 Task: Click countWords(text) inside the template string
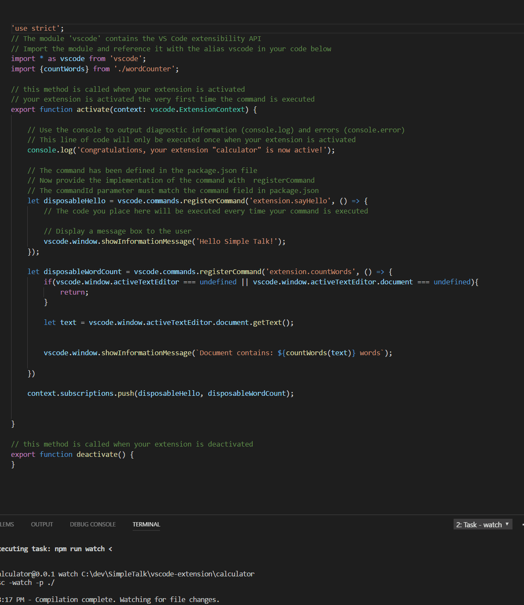(318, 353)
